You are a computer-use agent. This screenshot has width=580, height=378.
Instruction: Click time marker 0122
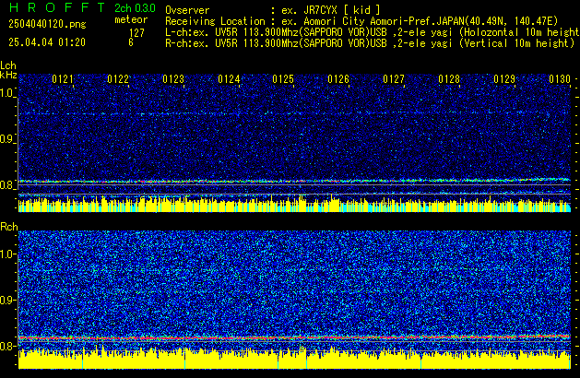(118, 79)
